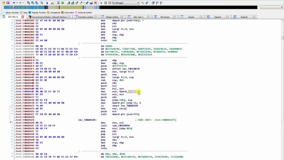The image size is (284, 160).
Task: Close the Imports tab
Action: coord(227,17)
